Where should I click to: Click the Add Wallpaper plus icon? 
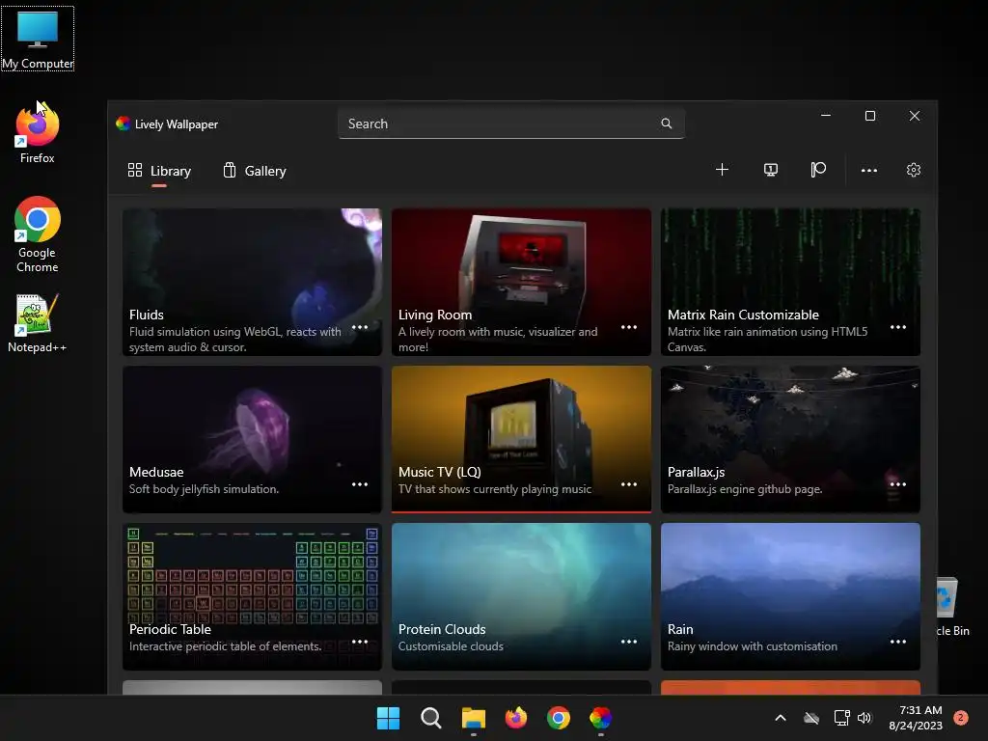pyautogui.click(x=722, y=170)
